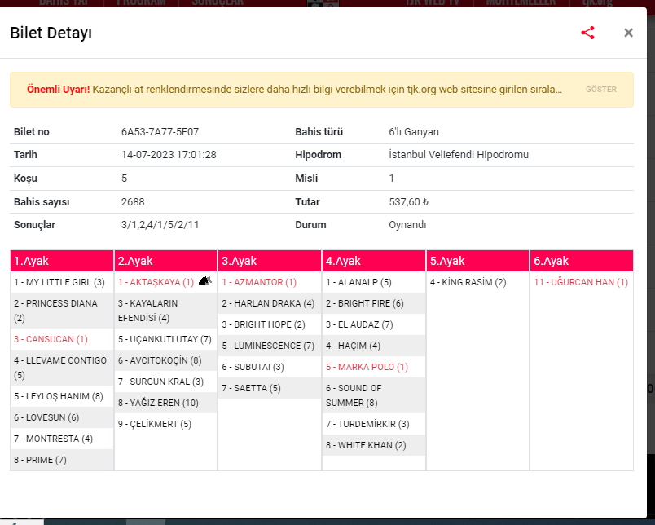Select horse 2 - HARLAN DRAKA (4)
The height and width of the screenshot is (525, 655).
click(270, 303)
